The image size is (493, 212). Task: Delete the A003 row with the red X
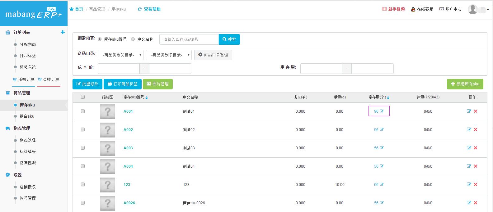tap(476, 148)
